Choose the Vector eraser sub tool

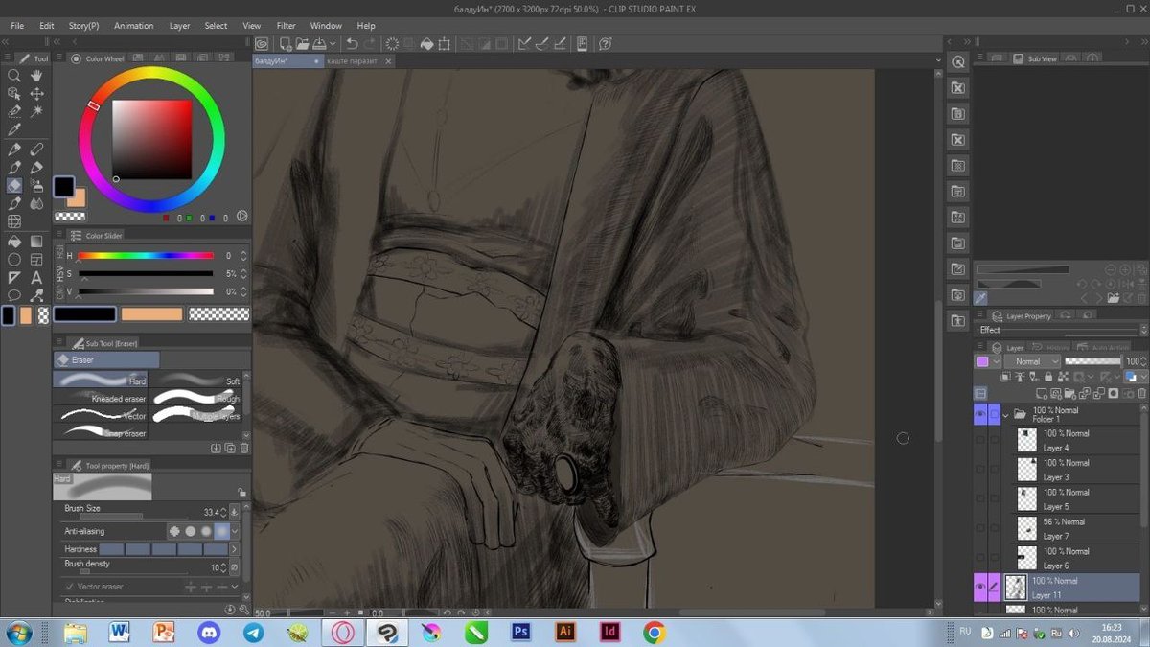pos(103,415)
